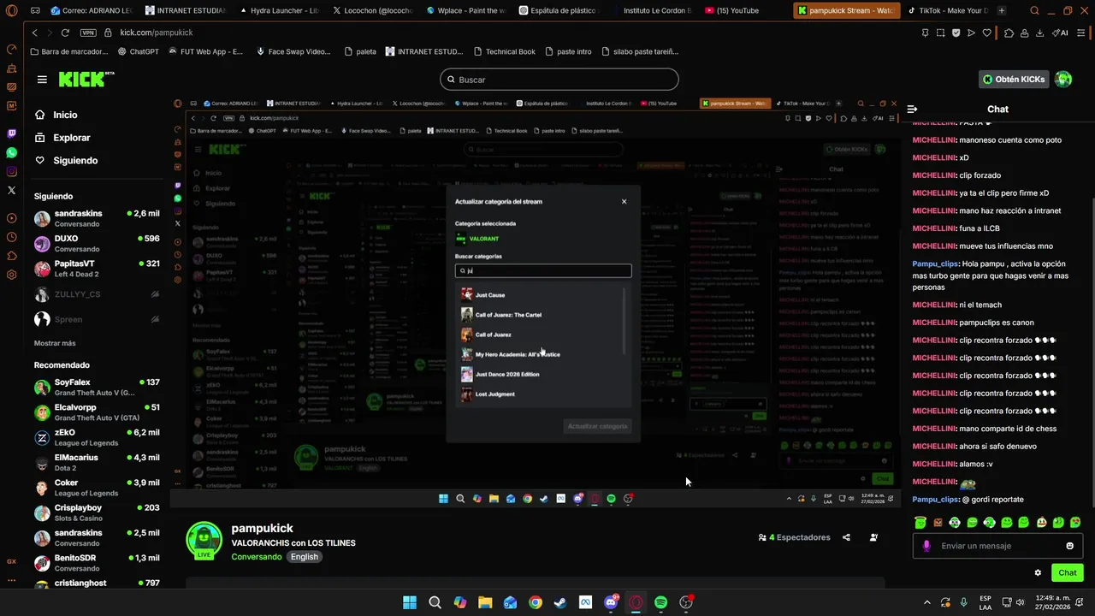Open Steam on the Windows taskbar
This screenshot has height=616, width=1095.
coord(559,602)
